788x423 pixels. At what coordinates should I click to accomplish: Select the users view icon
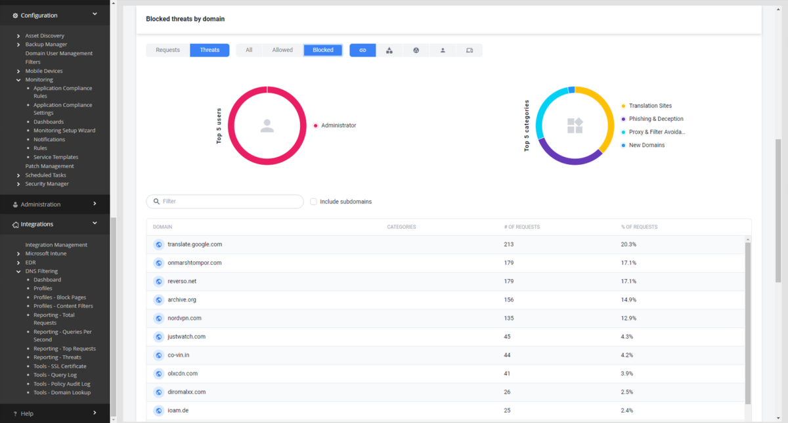point(443,50)
